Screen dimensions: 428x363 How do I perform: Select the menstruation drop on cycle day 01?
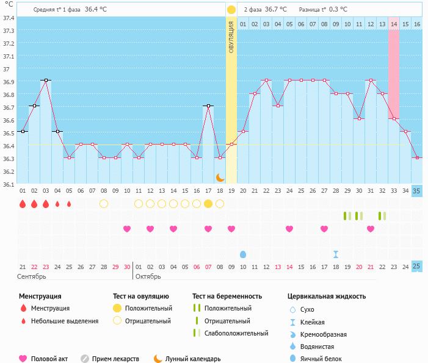(x=23, y=204)
